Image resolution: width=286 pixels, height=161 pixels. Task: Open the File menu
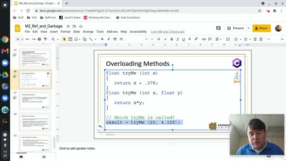point(27,32)
